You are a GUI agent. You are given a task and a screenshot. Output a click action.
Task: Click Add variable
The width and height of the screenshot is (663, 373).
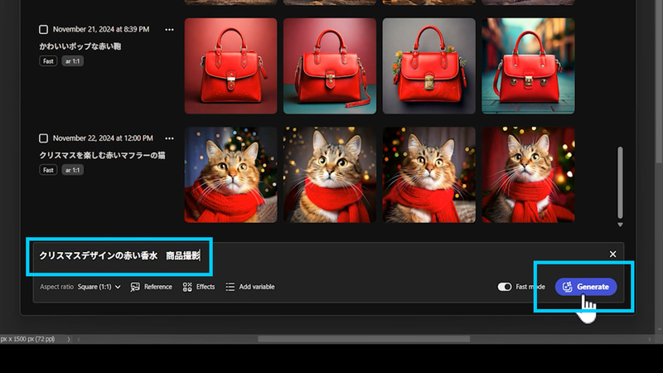[250, 287]
